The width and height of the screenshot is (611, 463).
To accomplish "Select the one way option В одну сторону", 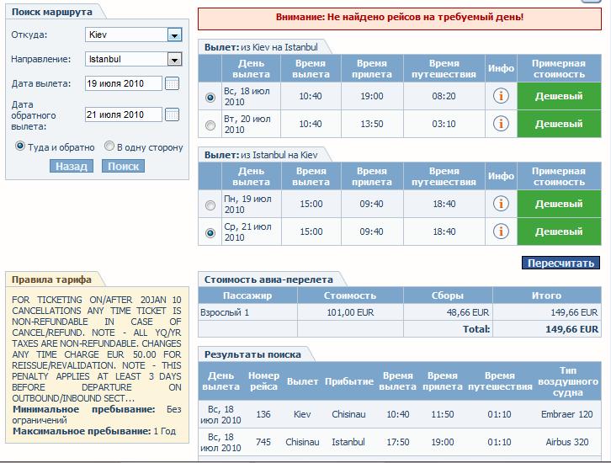I will (109, 146).
